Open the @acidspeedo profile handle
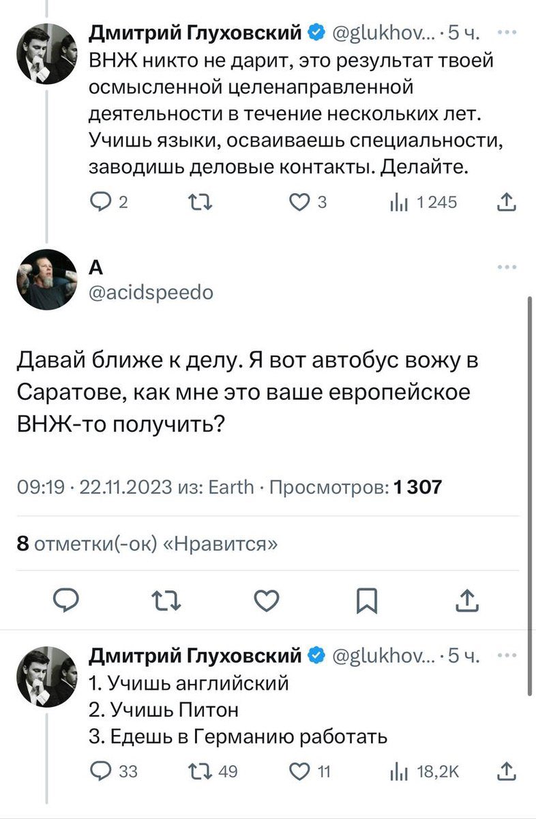Screen dimensions: 536x819 (151, 293)
